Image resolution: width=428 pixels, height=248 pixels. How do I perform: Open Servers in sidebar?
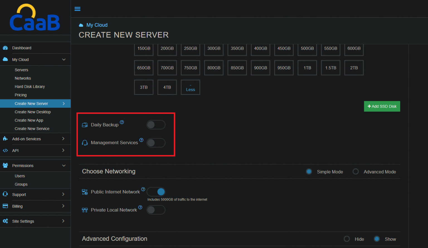pyautogui.click(x=21, y=70)
